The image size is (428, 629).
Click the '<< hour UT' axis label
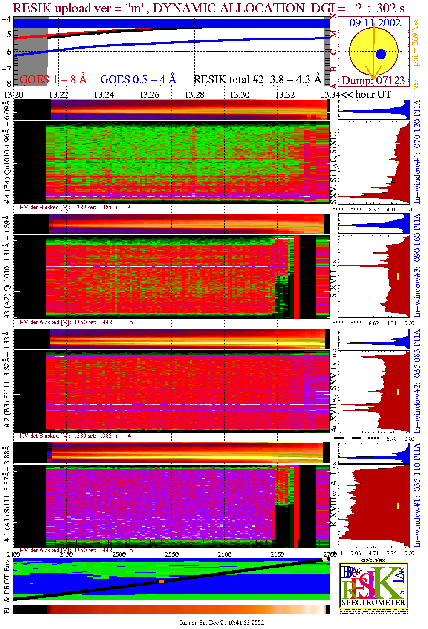pyautogui.click(x=365, y=95)
